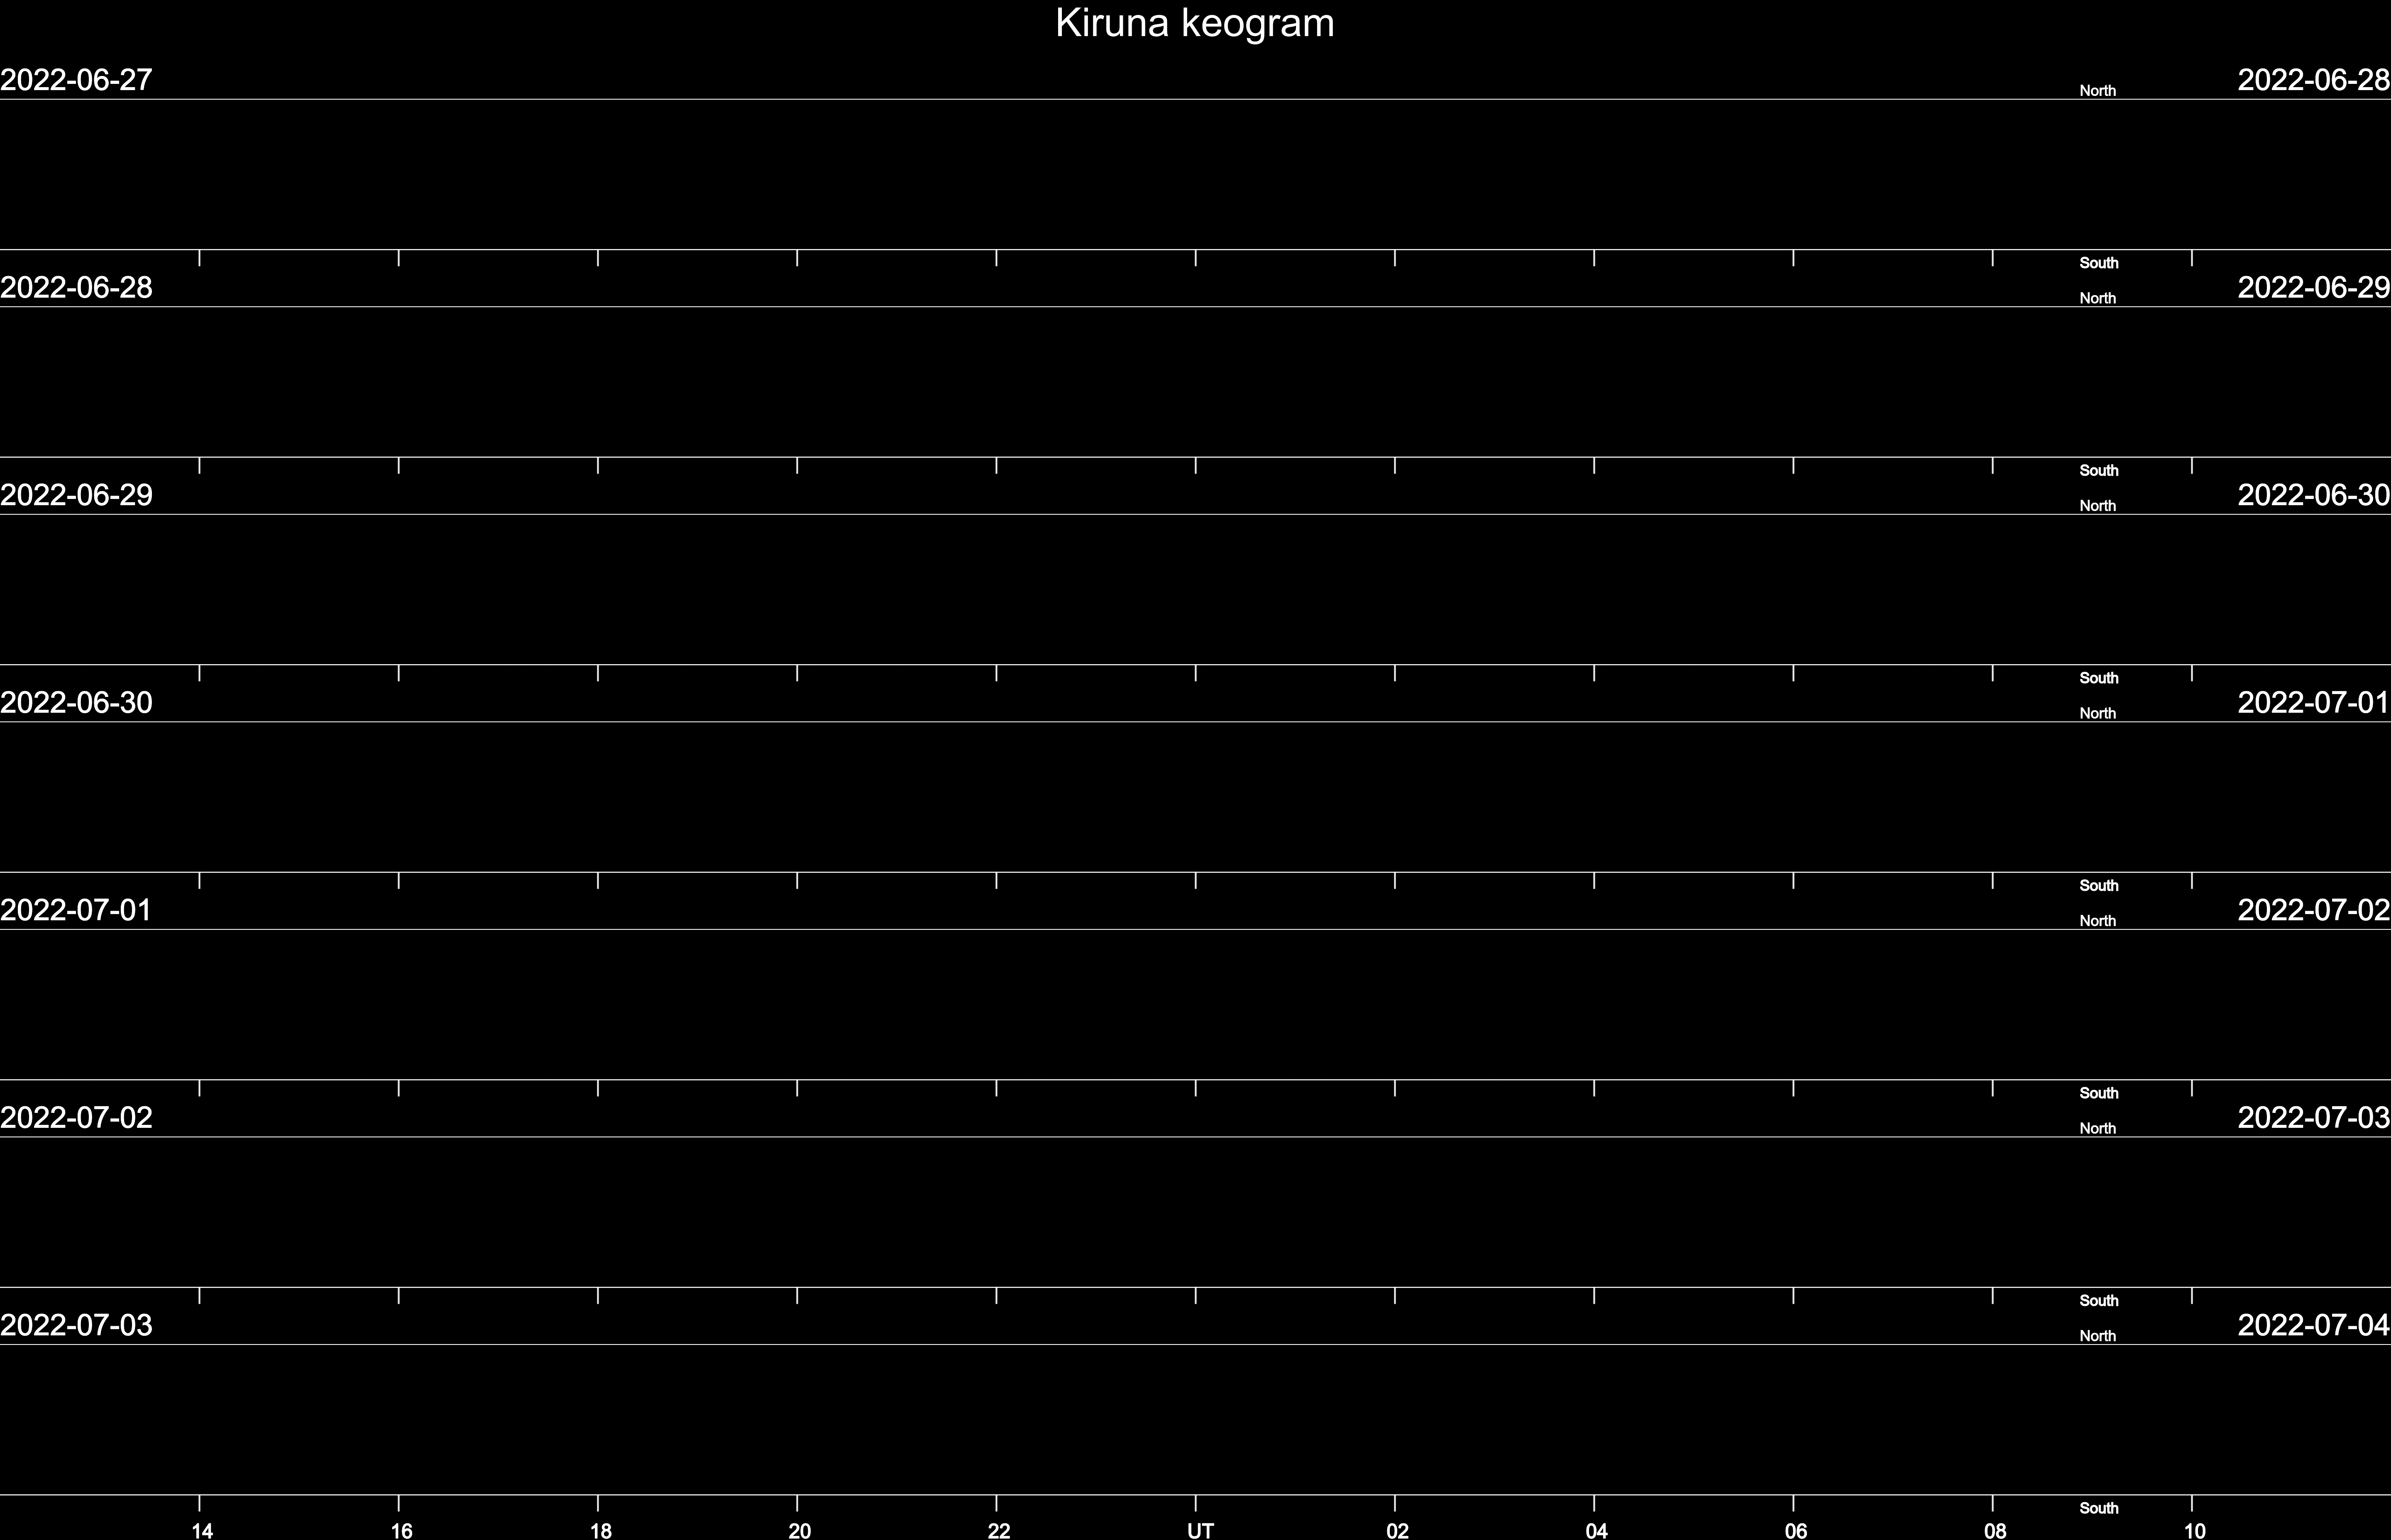
Task: Click the "Kiruna keogram" title
Action: click(1195, 24)
